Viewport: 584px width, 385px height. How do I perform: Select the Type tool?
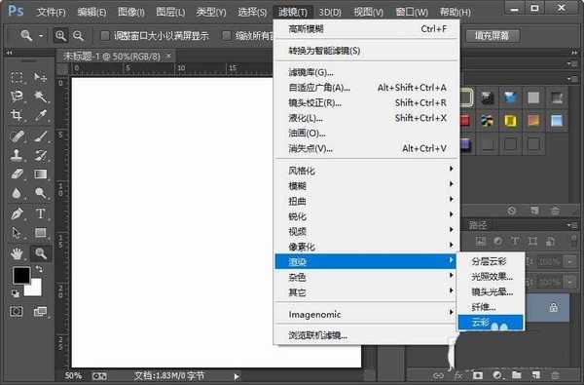pos(40,213)
